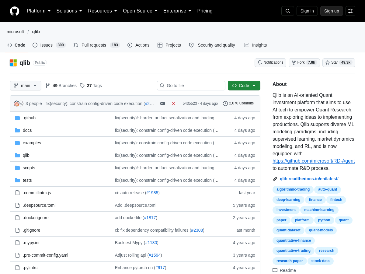Screen dimensions: 365x274
Task: Open the Solutions dropdown menu
Action: pyautogui.click(x=69, y=11)
